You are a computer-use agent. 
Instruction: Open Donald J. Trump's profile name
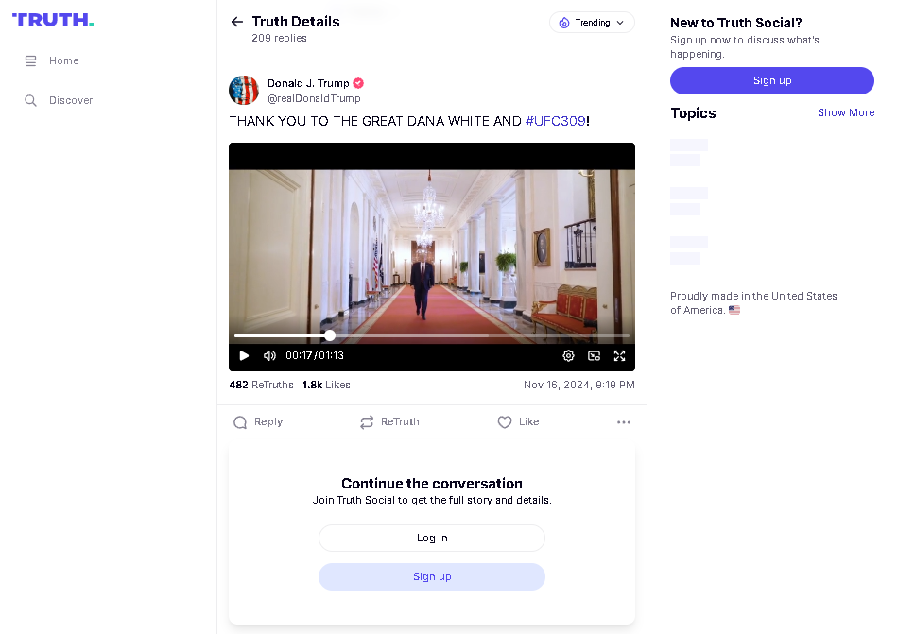click(x=308, y=83)
